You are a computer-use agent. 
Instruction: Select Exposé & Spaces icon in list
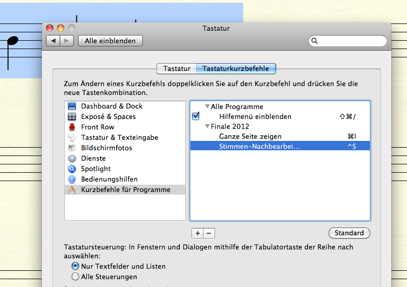coord(72,116)
